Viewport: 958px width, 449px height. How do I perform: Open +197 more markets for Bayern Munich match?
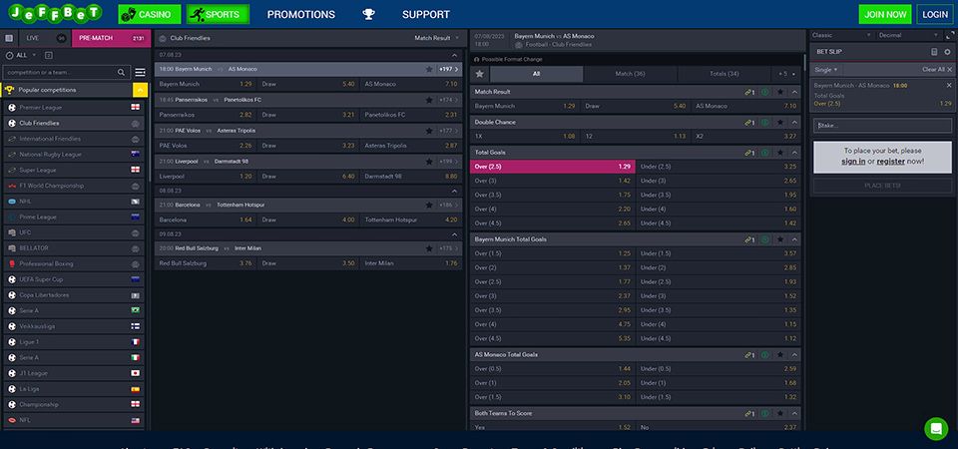click(x=449, y=69)
